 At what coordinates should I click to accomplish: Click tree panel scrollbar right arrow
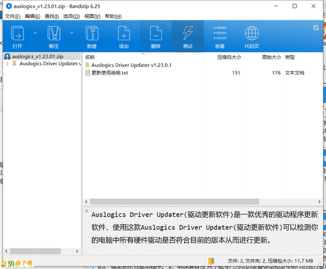point(77,251)
